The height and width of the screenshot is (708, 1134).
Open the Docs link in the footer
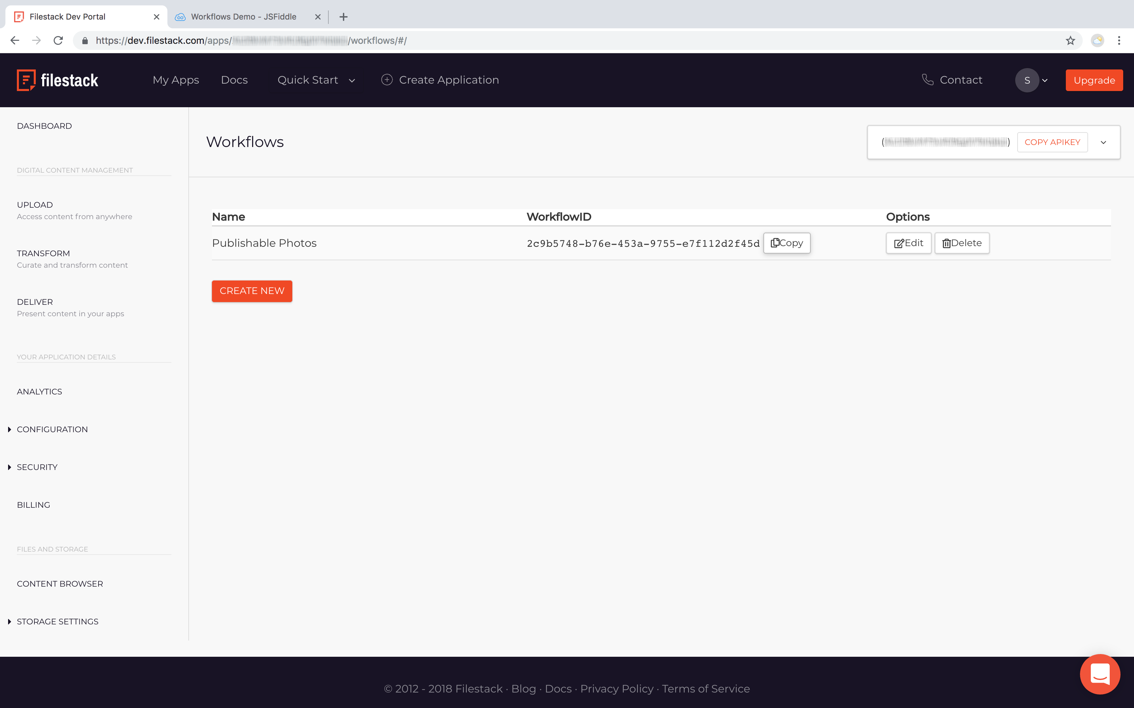click(558, 689)
